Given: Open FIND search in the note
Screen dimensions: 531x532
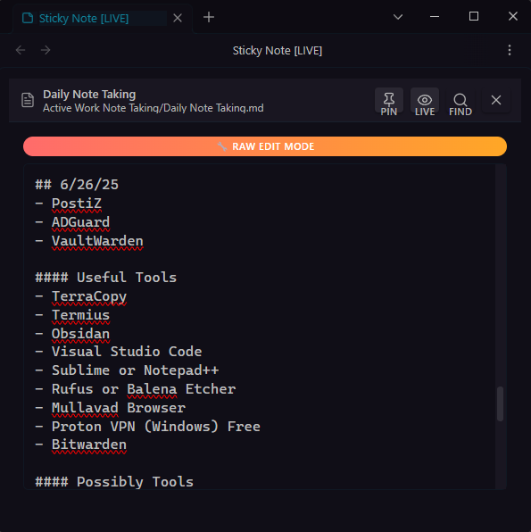Looking at the screenshot, I should pyautogui.click(x=460, y=101).
